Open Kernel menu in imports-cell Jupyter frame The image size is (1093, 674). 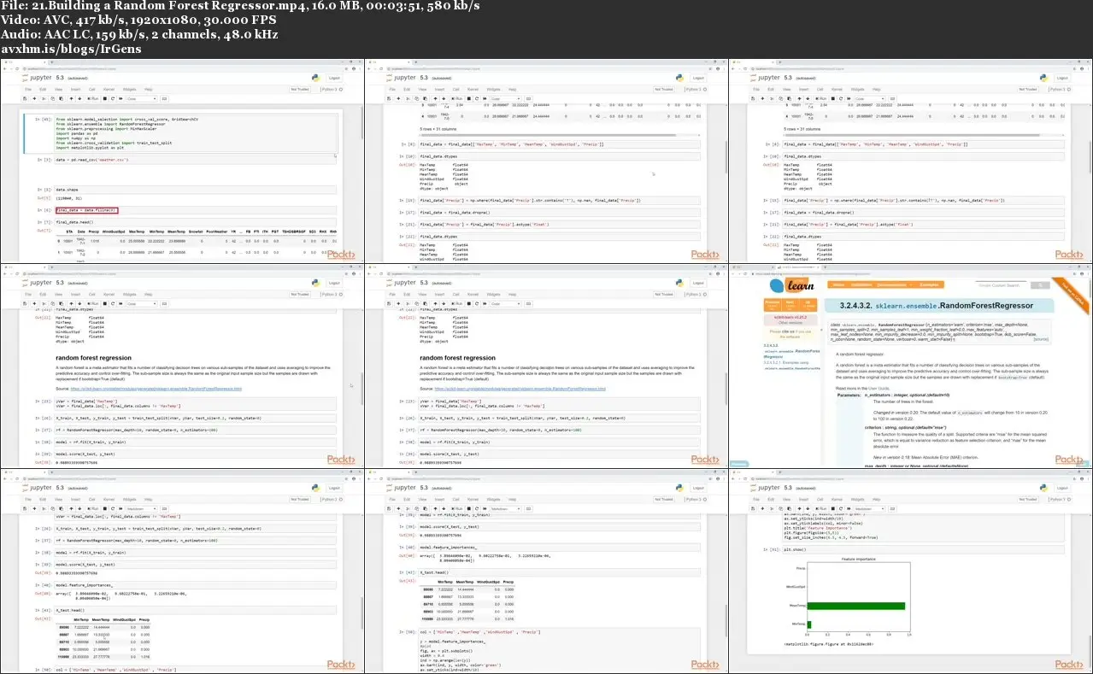[x=109, y=89]
